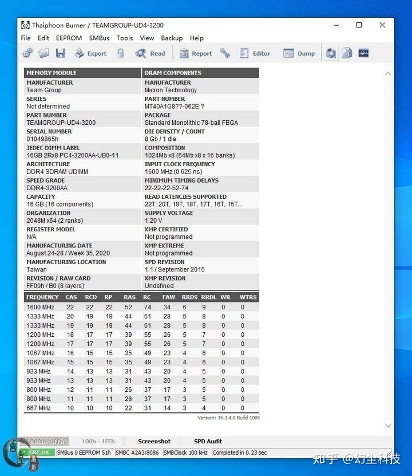Image resolution: width=412 pixels, height=476 pixels.
Task: Open the Tools menu
Action: pos(125,38)
